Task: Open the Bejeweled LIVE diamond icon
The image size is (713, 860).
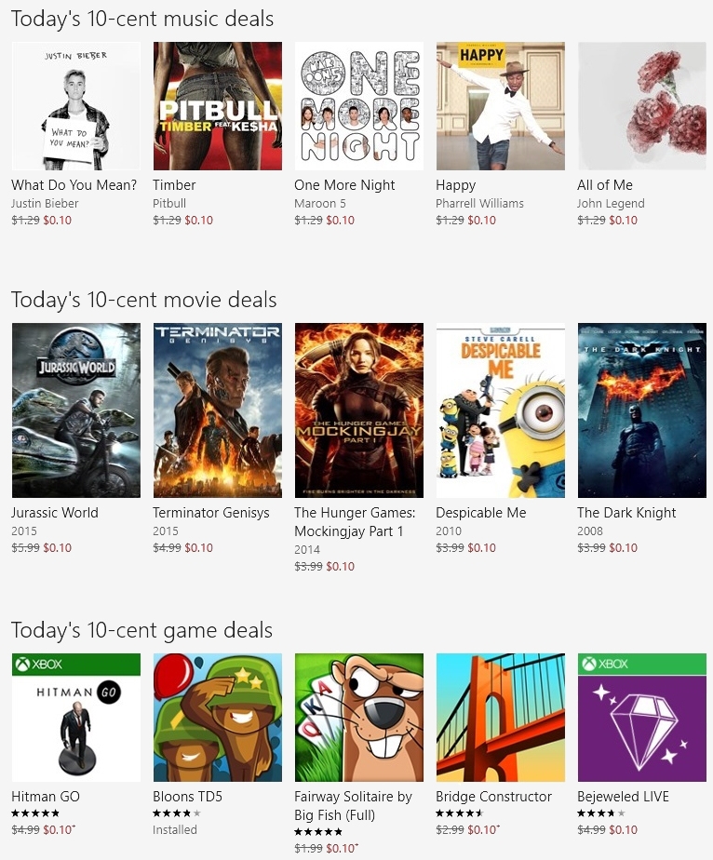Action: pyautogui.click(x=642, y=717)
